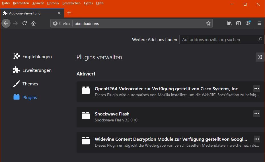Select Erweiterungen in the sidebar

tap(32, 70)
